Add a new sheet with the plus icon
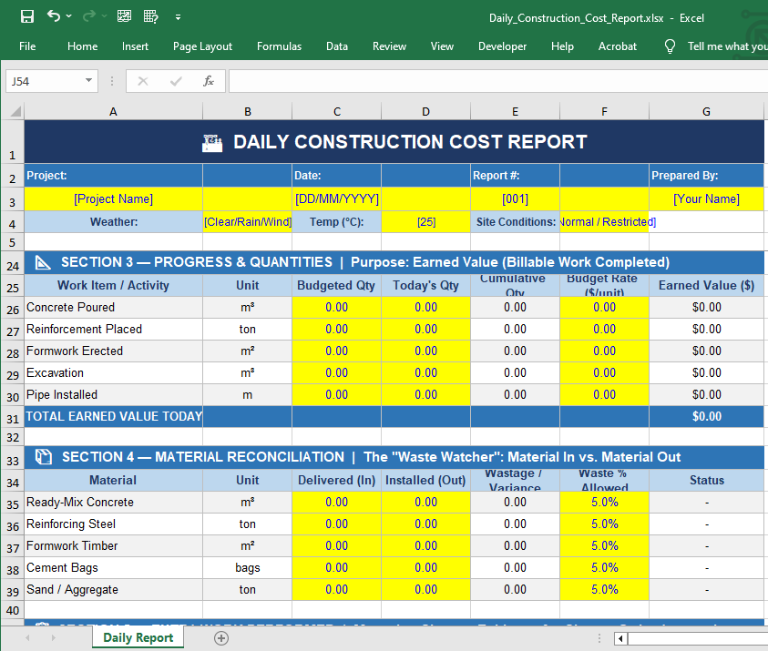The width and height of the screenshot is (768, 651). click(x=220, y=638)
